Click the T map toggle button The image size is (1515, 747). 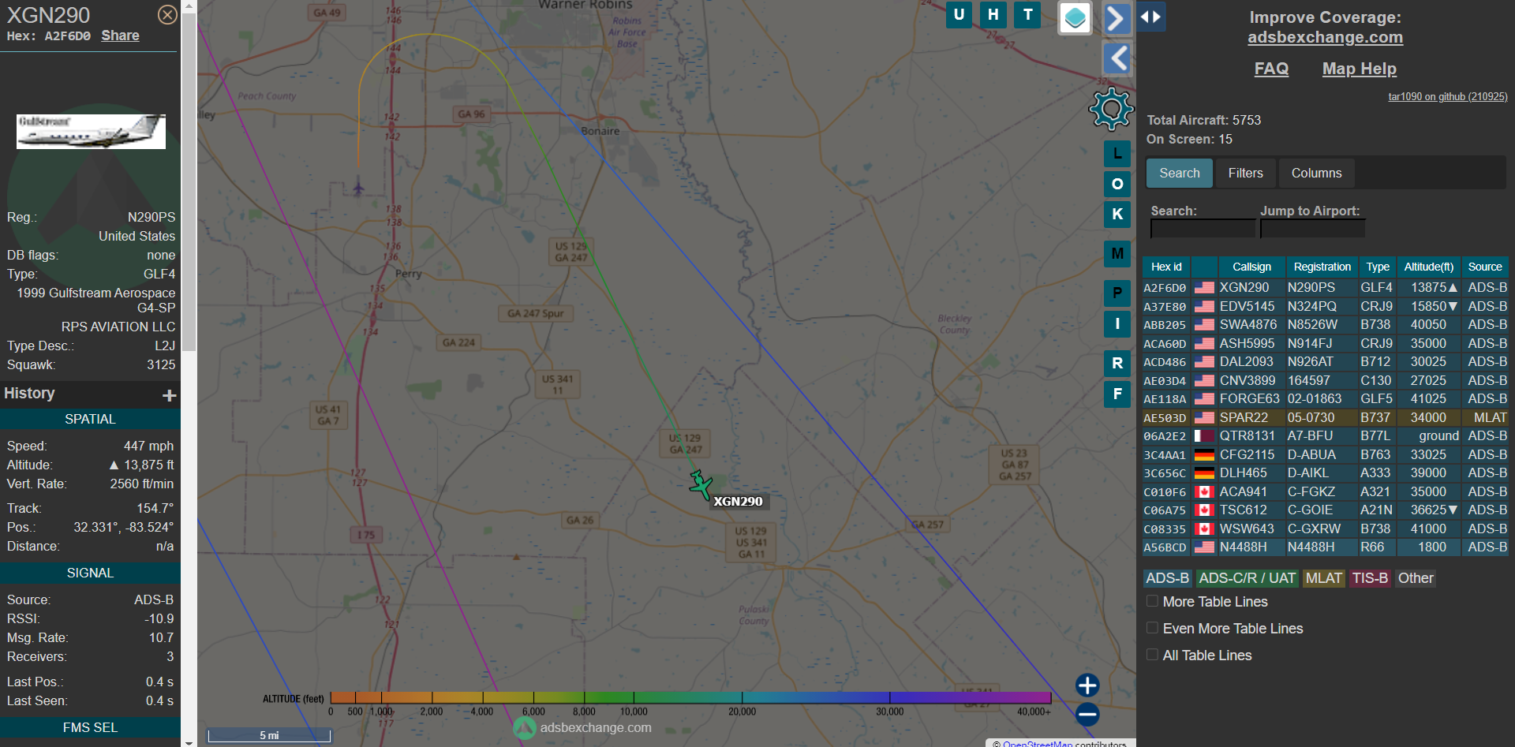1027,14
